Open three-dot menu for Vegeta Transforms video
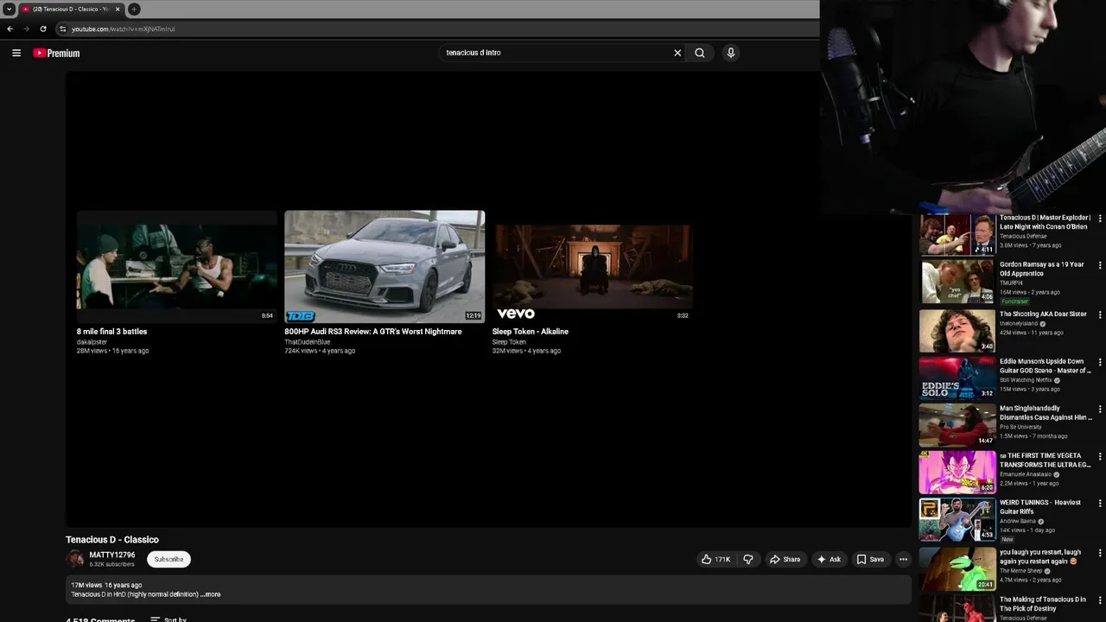 [x=1100, y=456]
